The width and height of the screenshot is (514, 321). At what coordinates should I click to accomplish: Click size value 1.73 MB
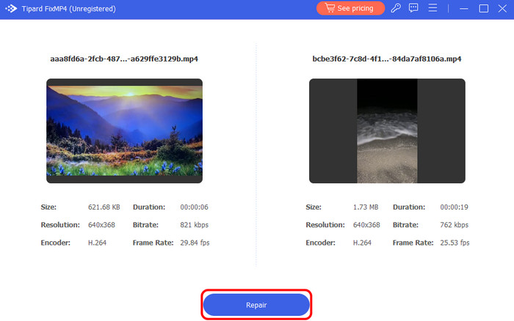point(366,207)
